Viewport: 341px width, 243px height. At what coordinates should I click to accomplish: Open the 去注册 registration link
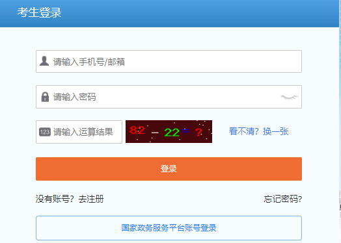[x=91, y=199]
